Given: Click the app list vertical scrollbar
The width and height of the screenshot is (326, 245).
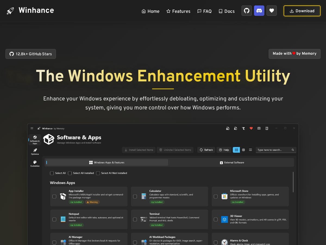Looking at the screenshot, I should coord(293,182).
